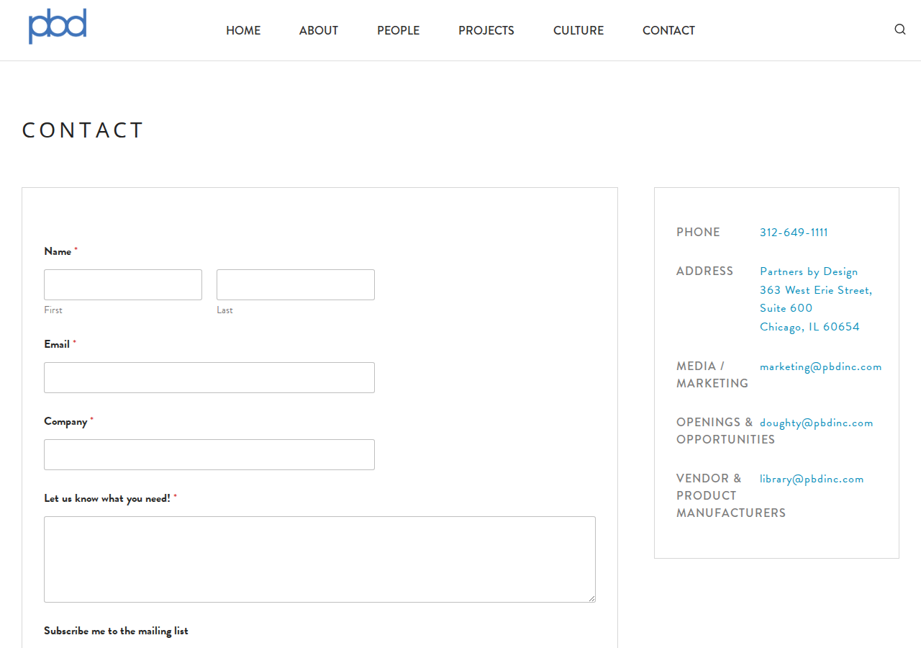Image resolution: width=921 pixels, height=648 pixels.
Task: Focus the 'Let us know what you need' textarea
Action: click(x=319, y=559)
